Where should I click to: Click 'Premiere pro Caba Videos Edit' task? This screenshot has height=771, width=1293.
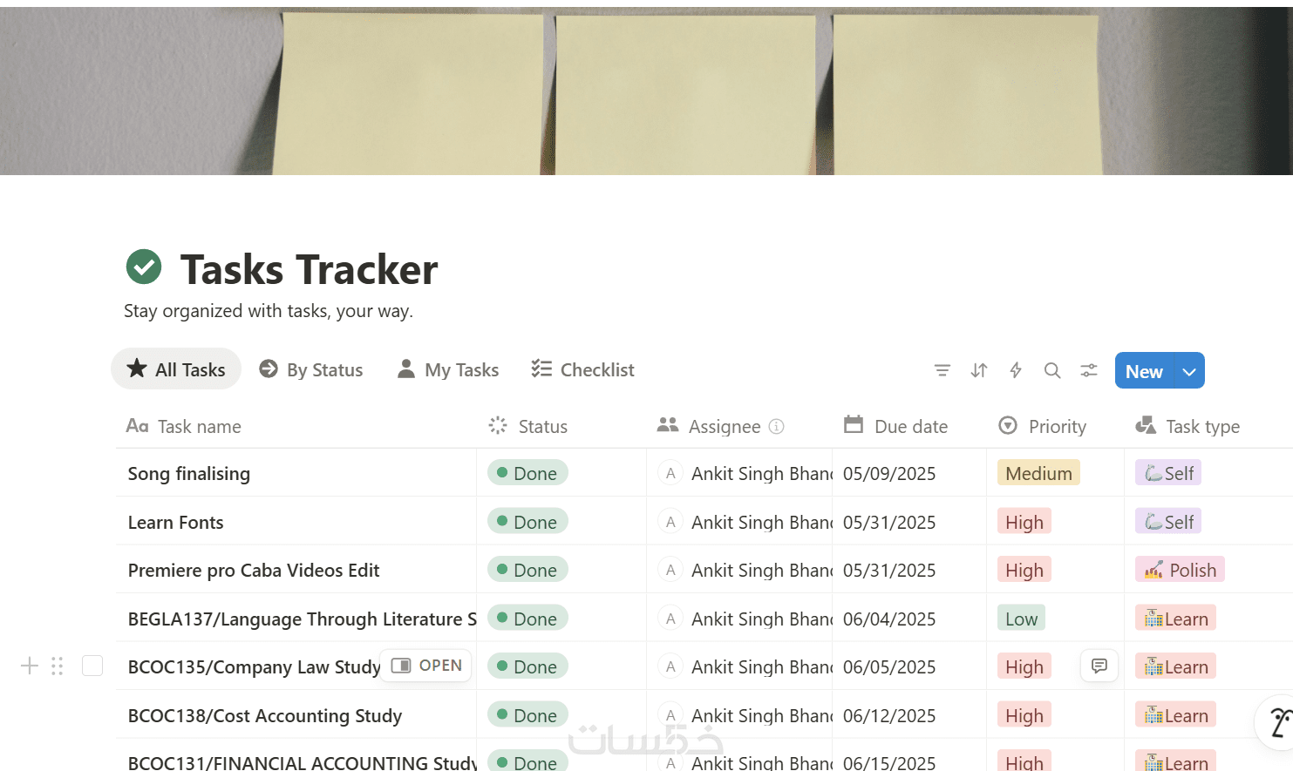(x=254, y=571)
